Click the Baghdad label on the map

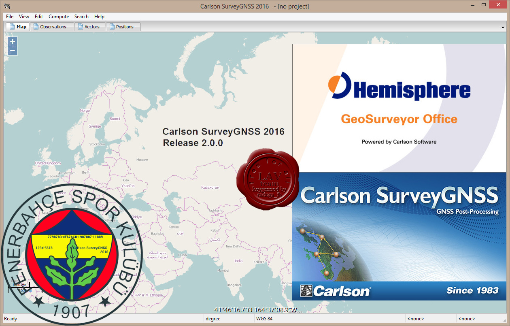(157, 234)
